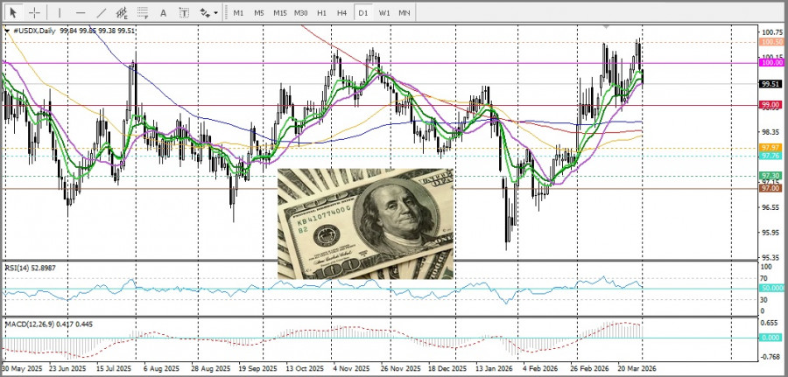
Task: Select the horizontal line drawing tool
Action: tap(81, 12)
